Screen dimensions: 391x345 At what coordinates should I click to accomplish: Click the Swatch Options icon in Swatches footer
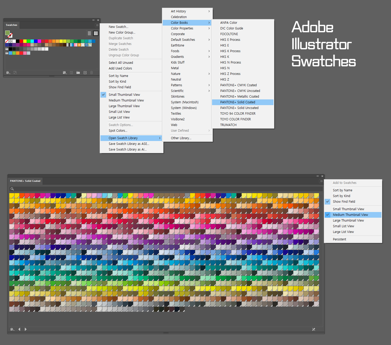(71, 73)
